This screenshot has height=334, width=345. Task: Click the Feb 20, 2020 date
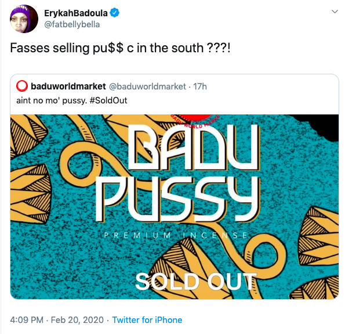[77, 320]
